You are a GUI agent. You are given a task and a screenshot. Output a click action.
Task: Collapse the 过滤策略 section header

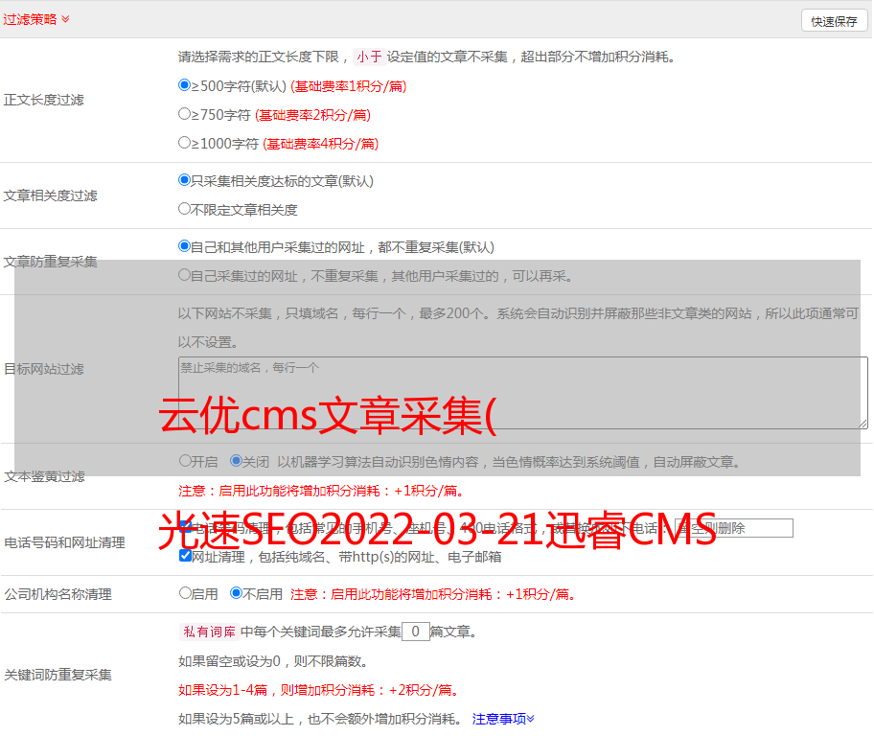pyautogui.click(x=36, y=19)
